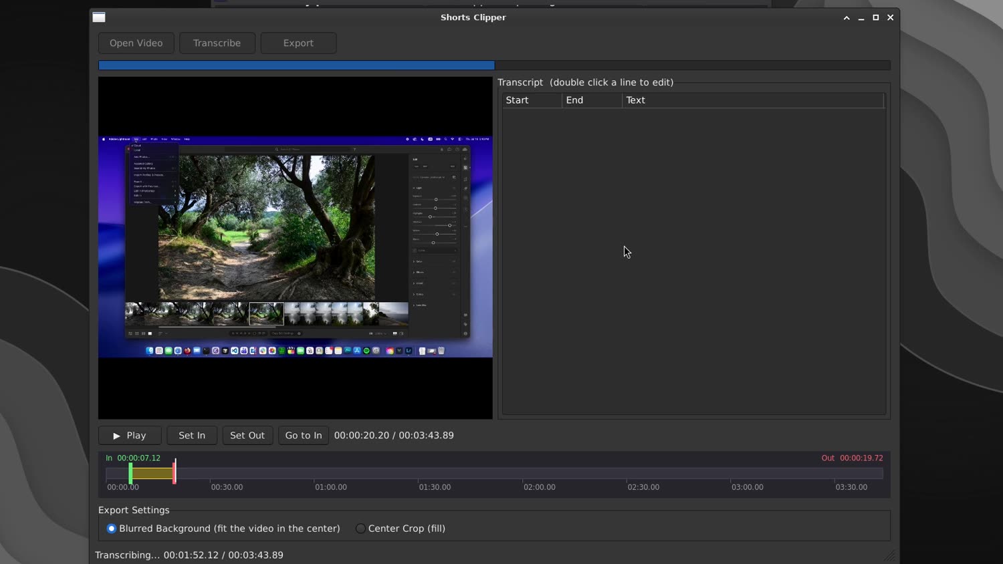Click the Out 00:00:19.72 timecode label

[852, 458]
